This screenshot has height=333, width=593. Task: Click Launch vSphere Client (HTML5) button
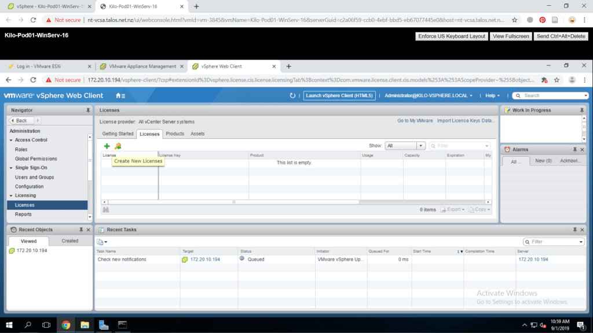coord(340,95)
